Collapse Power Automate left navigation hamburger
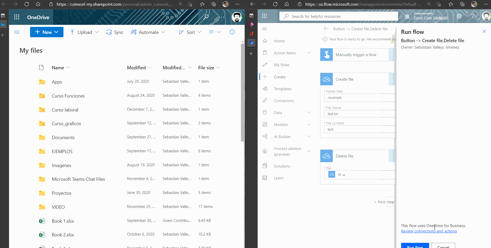This screenshot has height=248, width=491. (264, 29)
